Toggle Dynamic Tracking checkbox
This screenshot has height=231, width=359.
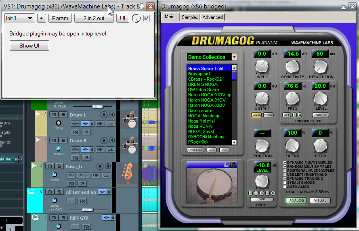pyautogui.click(x=285, y=179)
